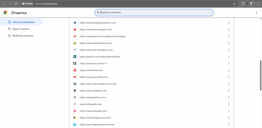Select the itv.com/news/entertainment bookmark text
This screenshot has width=262, height=128.
click(100, 57)
